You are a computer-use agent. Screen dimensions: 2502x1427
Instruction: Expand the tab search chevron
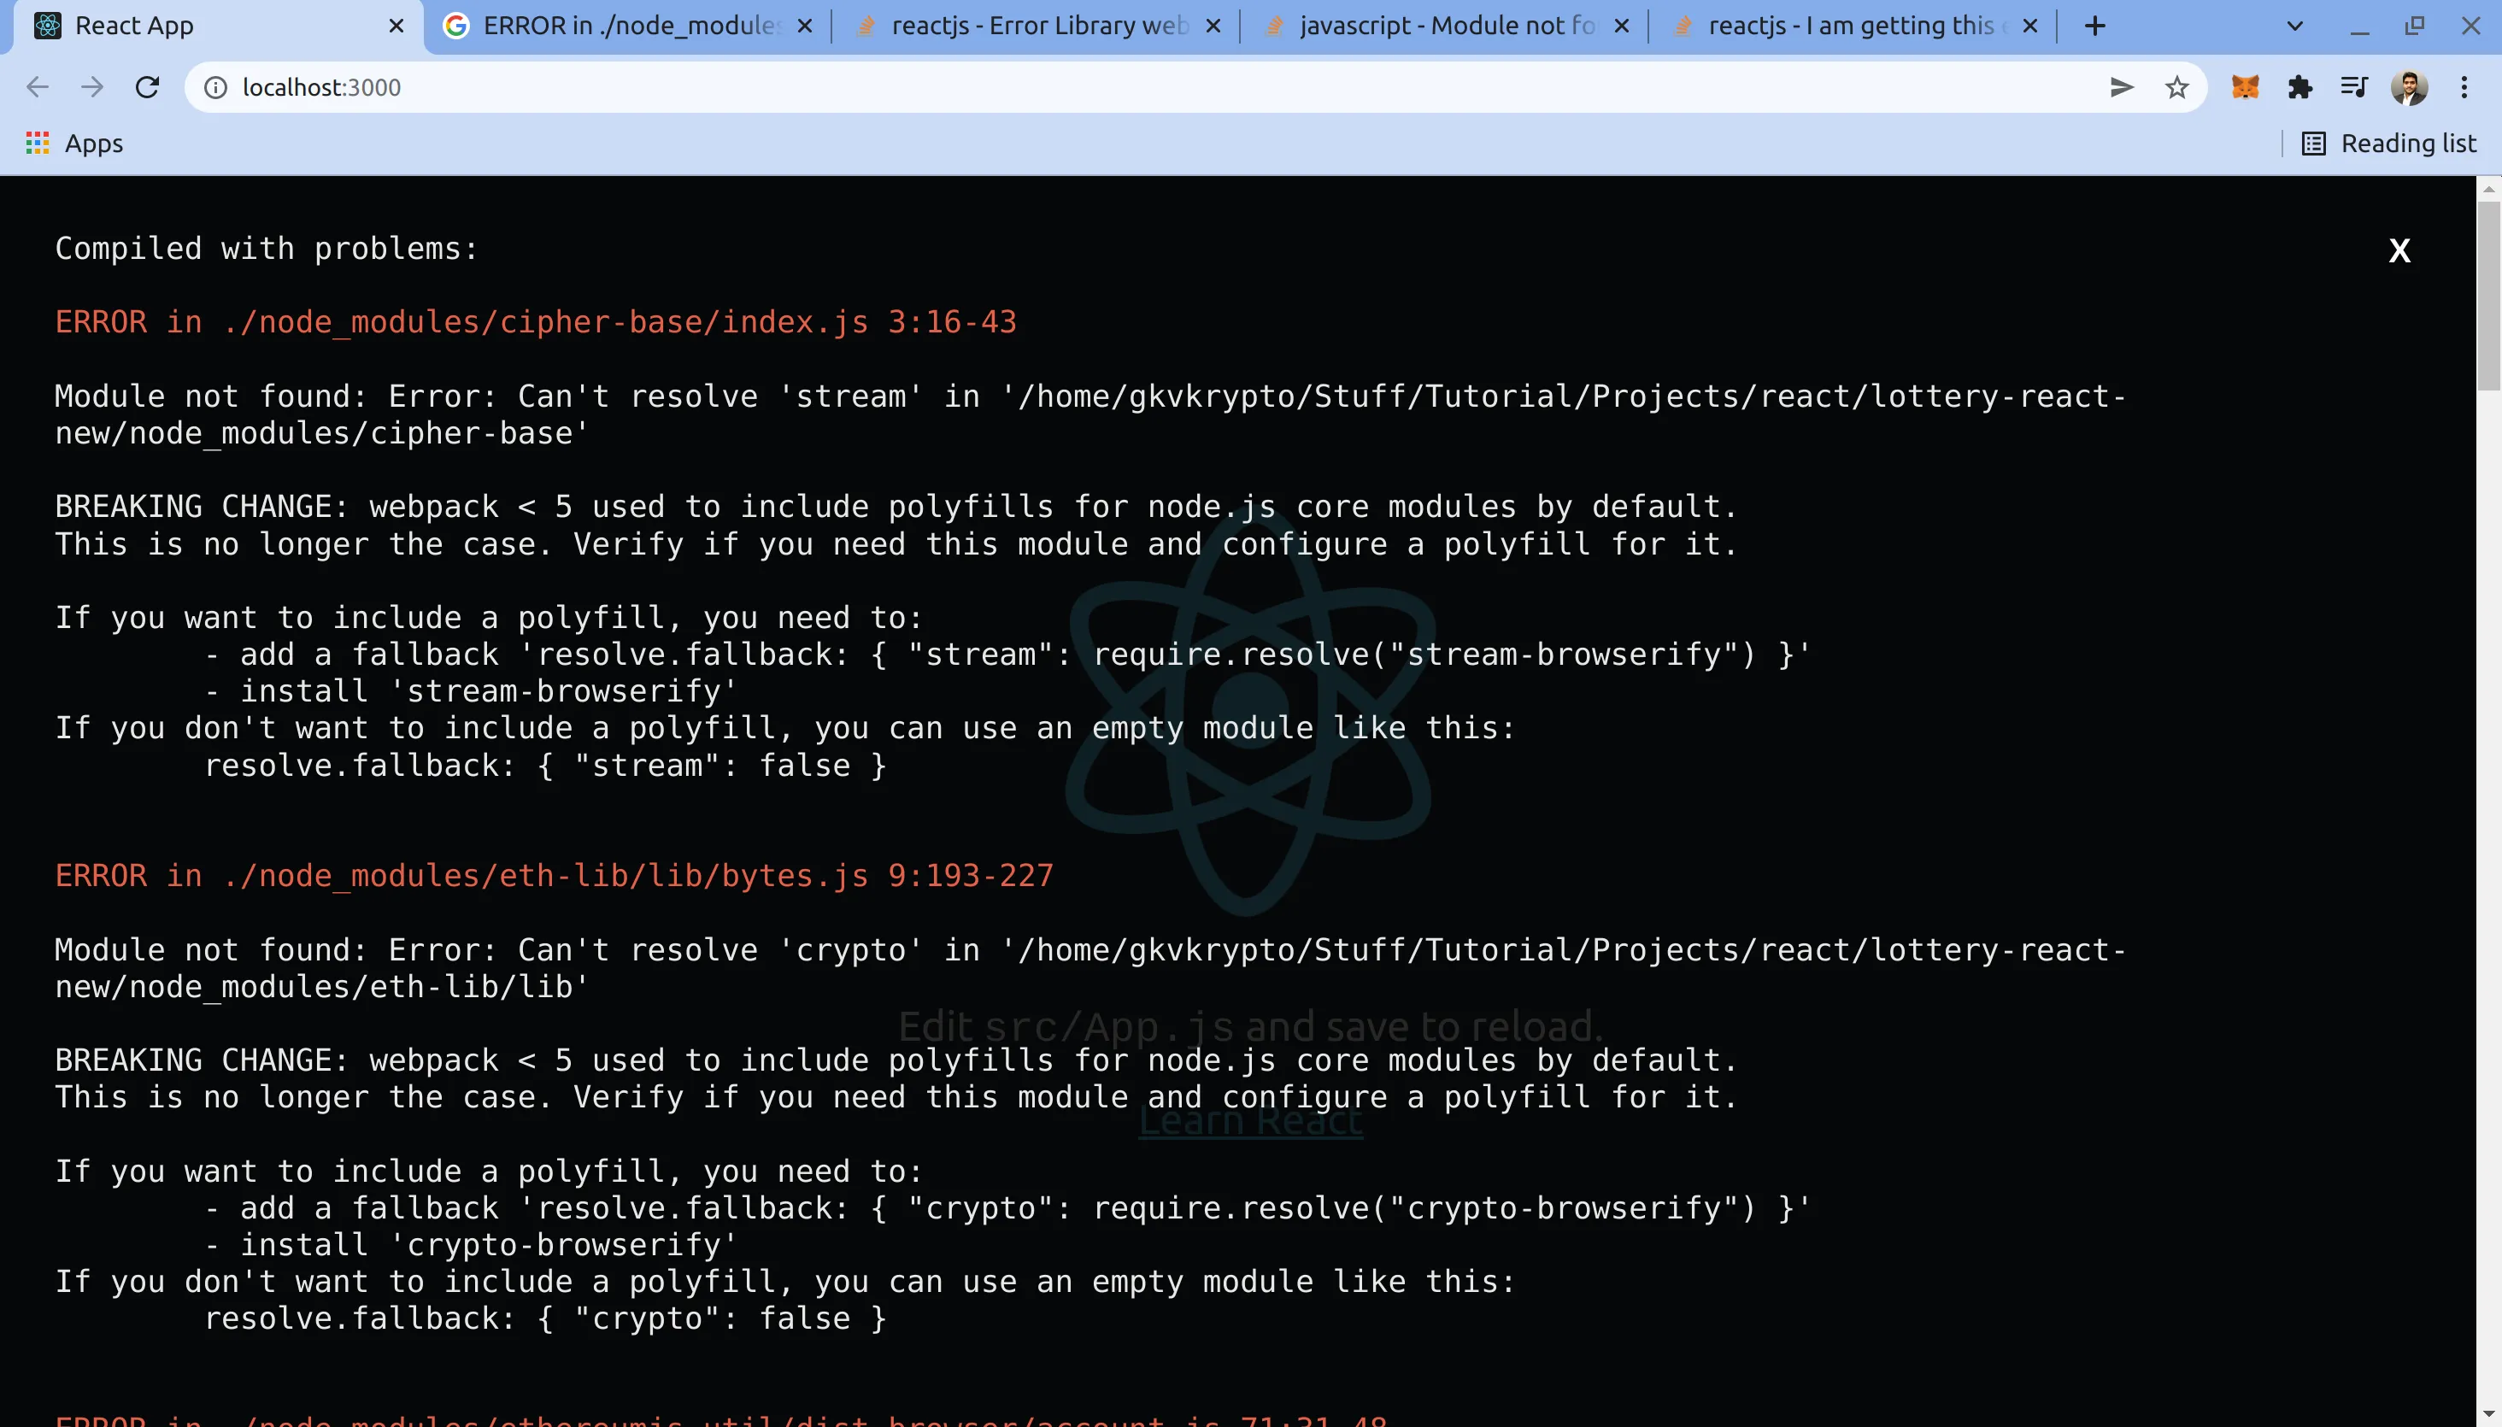tap(2294, 26)
